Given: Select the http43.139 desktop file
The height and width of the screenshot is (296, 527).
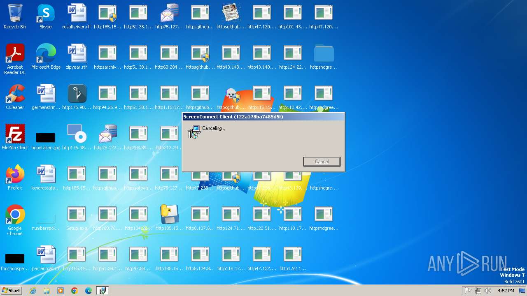Looking at the screenshot, I should 293,181.
